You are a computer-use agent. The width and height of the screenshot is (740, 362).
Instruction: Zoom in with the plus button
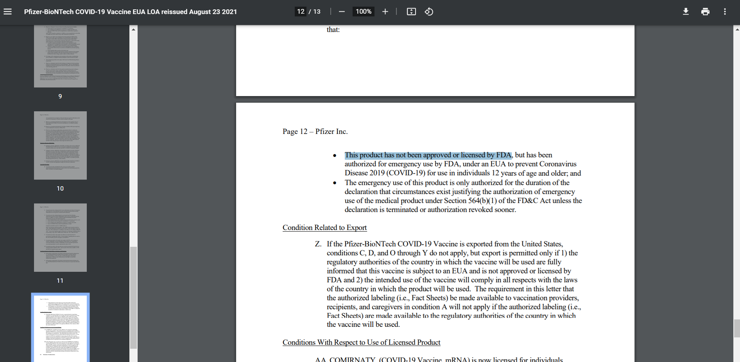(385, 12)
